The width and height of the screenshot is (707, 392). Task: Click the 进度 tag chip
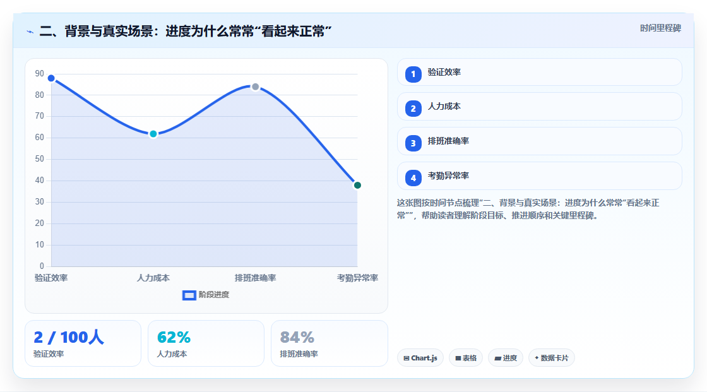(x=506, y=358)
